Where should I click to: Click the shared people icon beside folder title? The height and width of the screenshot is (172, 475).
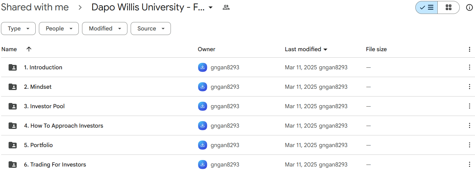pos(226,7)
